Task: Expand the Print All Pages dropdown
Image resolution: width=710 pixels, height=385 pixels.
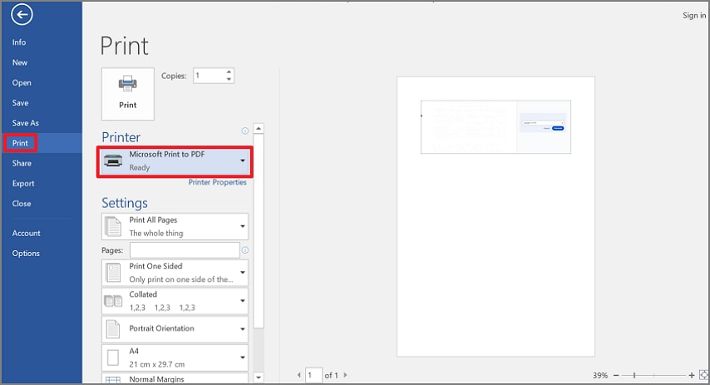Action: click(x=175, y=226)
